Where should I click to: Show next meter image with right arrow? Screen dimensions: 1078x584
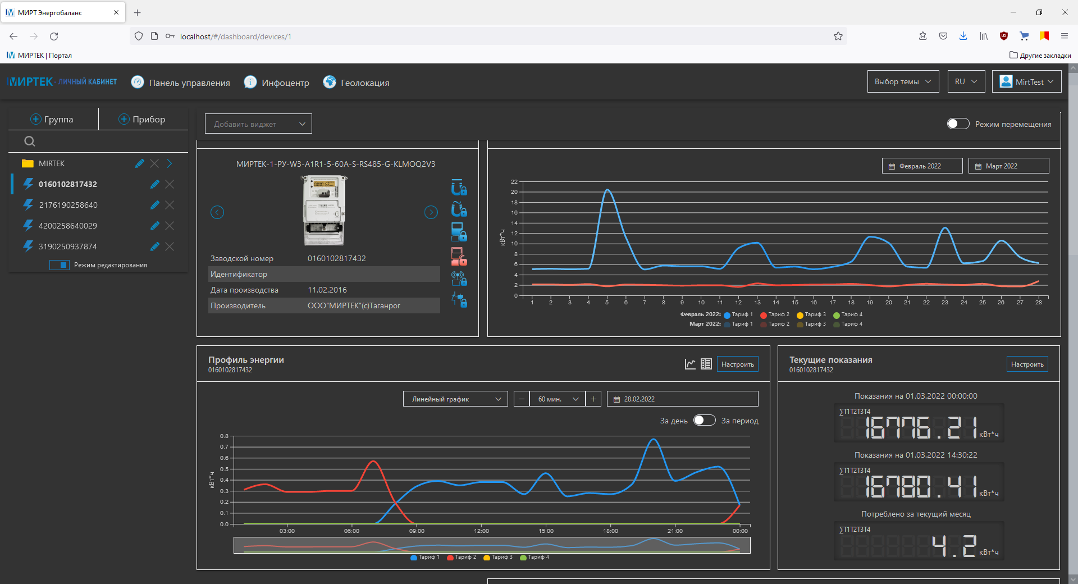coord(431,212)
